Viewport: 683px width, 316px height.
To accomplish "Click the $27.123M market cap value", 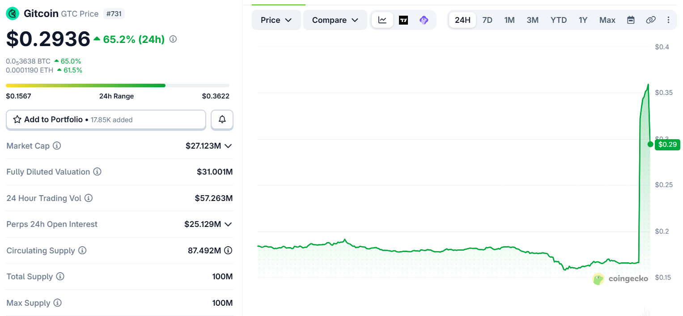I will click(204, 146).
